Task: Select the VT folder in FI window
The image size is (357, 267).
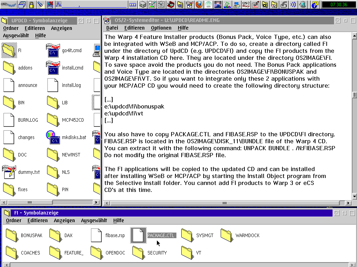Action: [187, 253]
